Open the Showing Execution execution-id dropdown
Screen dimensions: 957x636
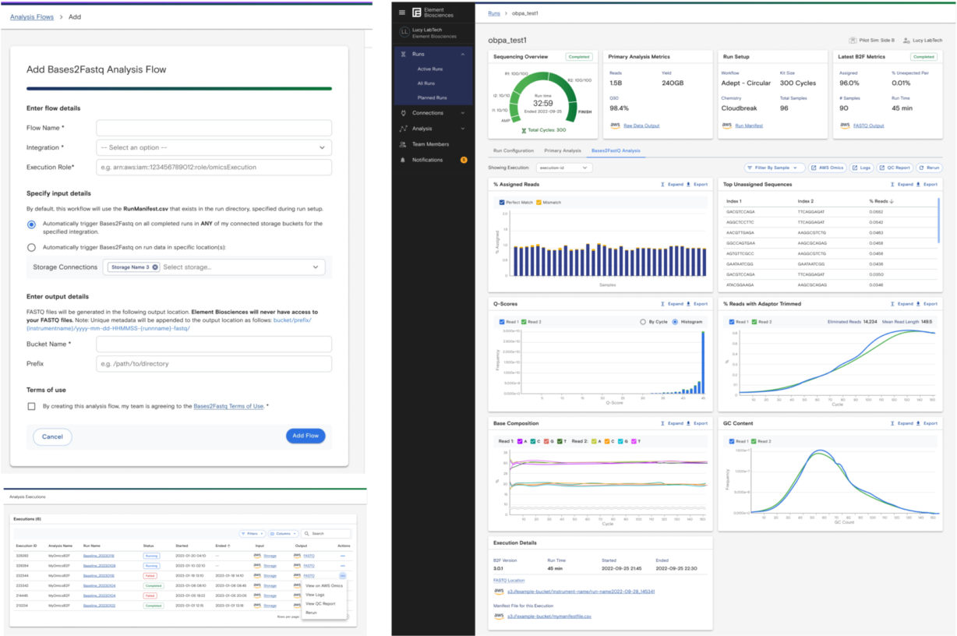[564, 168]
